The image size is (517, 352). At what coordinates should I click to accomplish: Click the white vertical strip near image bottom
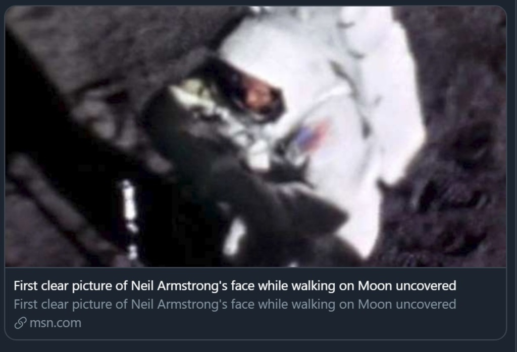click(129, 217)
